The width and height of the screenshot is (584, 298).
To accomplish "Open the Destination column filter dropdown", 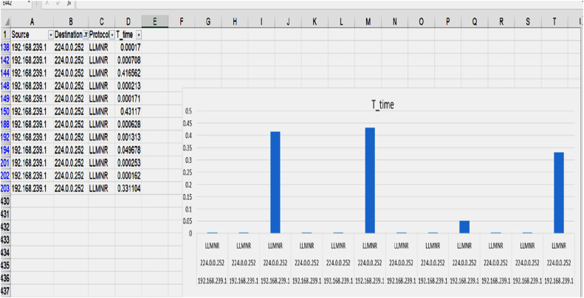I will 86,35.
